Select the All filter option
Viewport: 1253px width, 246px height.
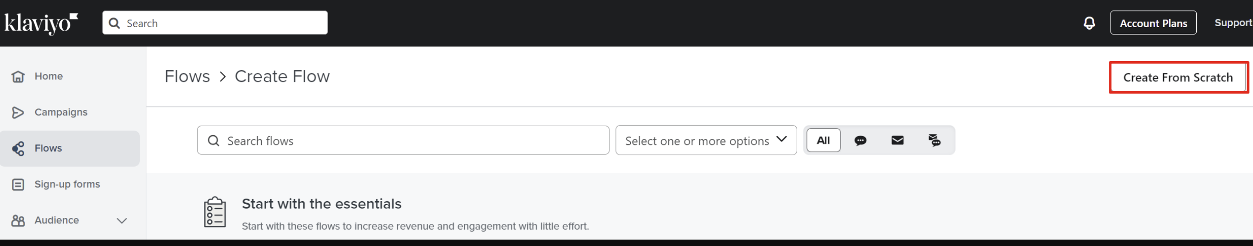click(823, 141)
